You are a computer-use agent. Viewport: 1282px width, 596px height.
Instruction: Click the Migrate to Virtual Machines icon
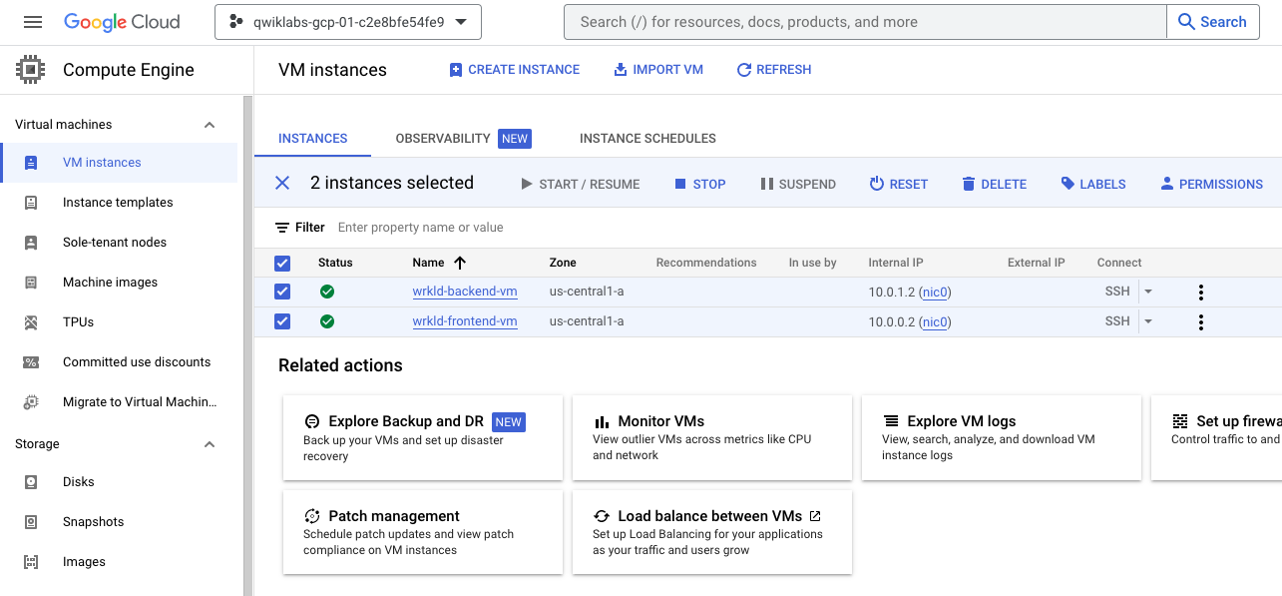click(31, 402)
